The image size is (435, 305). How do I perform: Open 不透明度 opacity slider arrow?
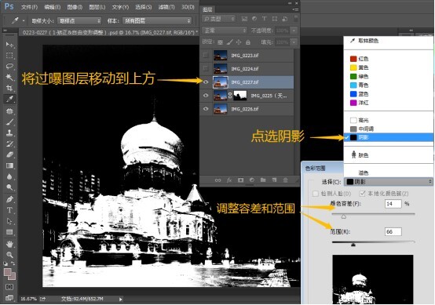point(294,31)
